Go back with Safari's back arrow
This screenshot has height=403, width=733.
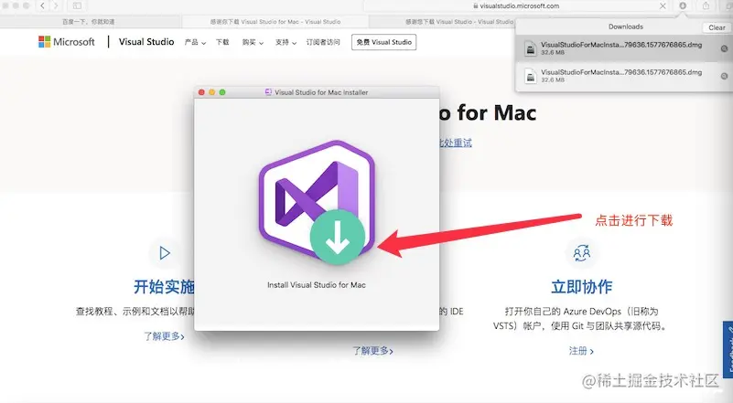42,5
